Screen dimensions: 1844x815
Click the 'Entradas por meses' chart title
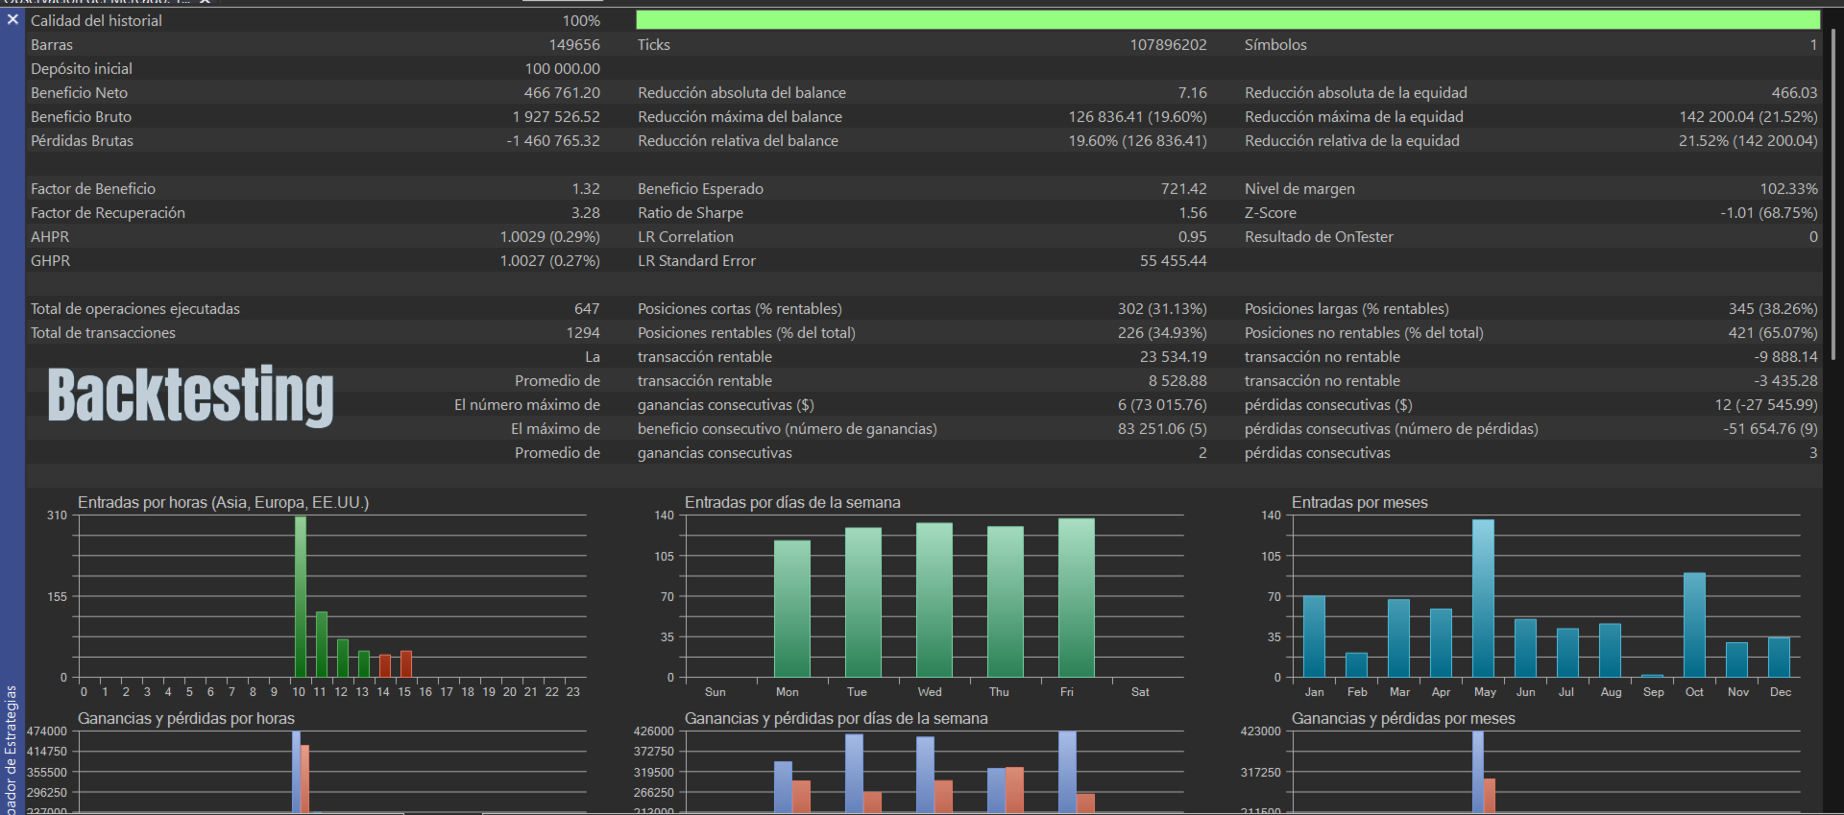1359,503
